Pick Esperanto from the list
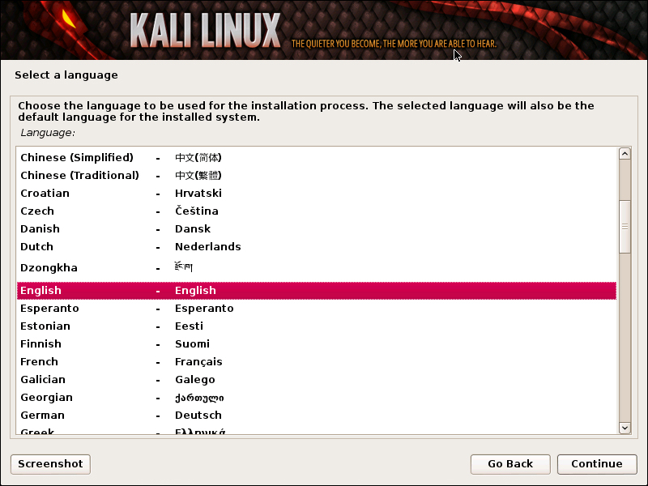Image resolution: width=648 pixels, height=486 pixels. [317, 309]
